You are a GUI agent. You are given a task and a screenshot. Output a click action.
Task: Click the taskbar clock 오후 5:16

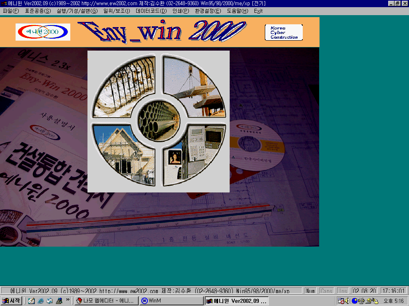(393, 301)
